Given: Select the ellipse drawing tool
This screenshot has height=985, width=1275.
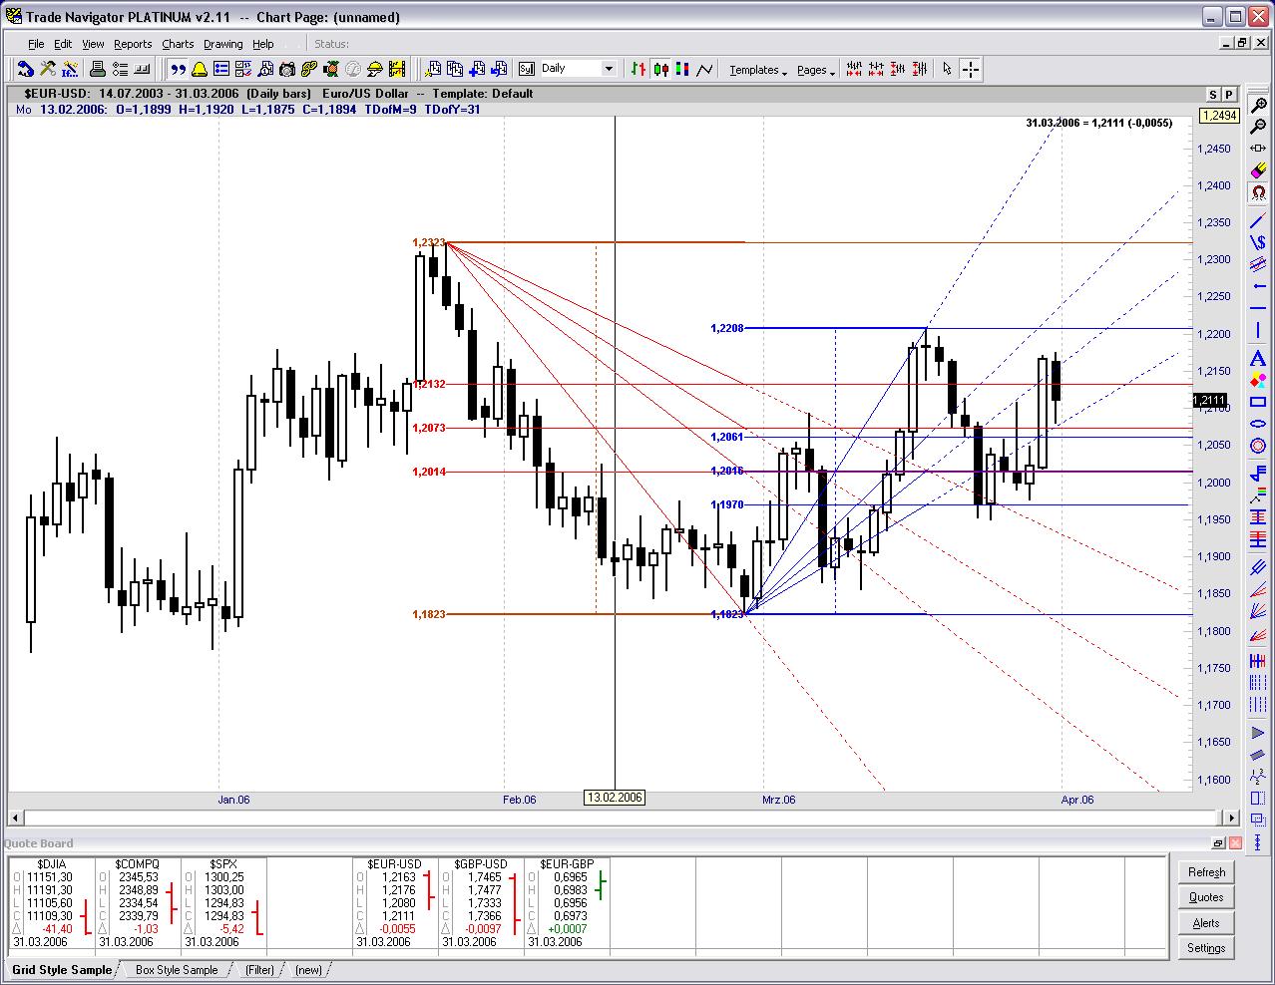Looking at the screenshot, I should [1258, 424].
